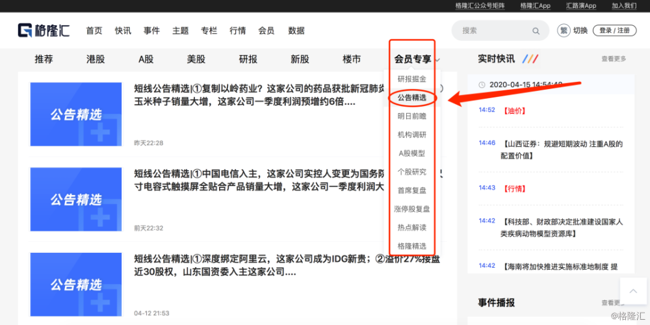
Task: Click the 实时快讯 heading
Action: point(496,59)
